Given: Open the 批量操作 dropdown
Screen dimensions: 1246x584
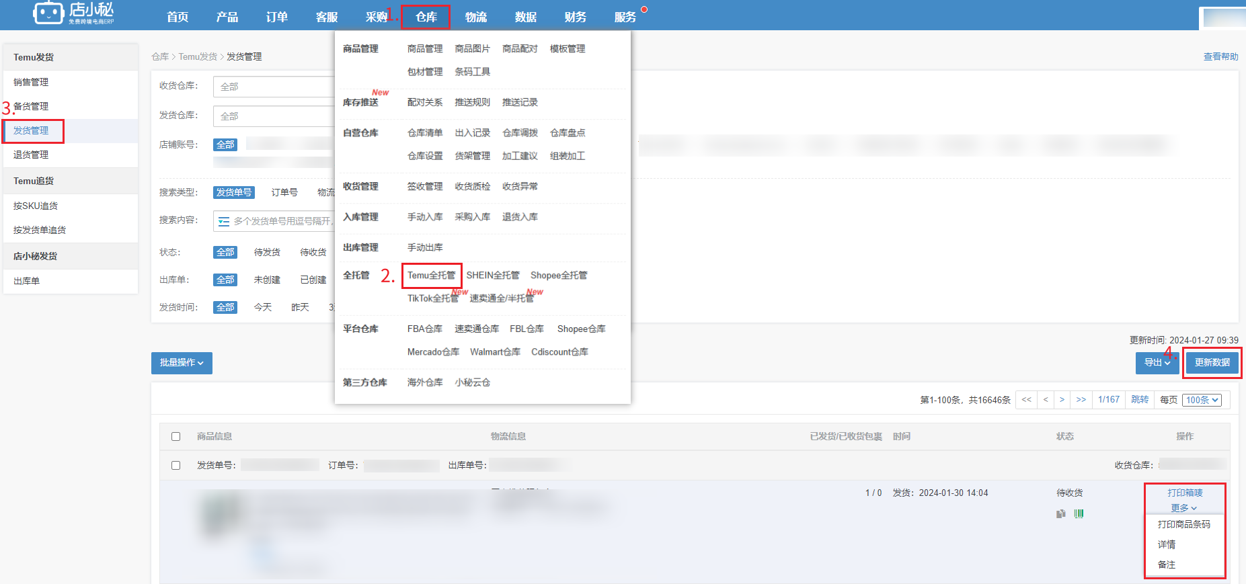Looking at the screenshot, I should pos(182,363).
